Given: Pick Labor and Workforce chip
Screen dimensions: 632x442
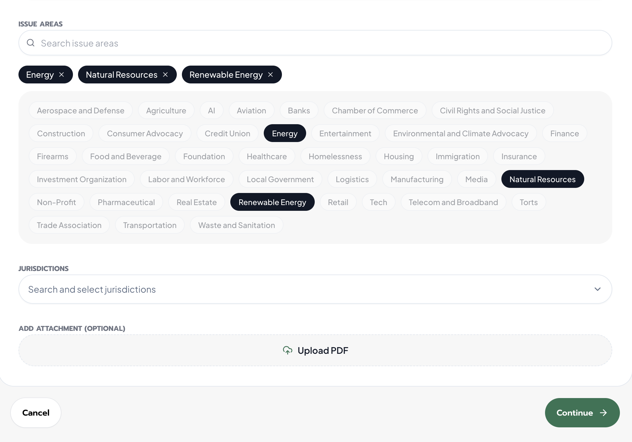Looking at the screenshot, I should (x=187, y=179).
